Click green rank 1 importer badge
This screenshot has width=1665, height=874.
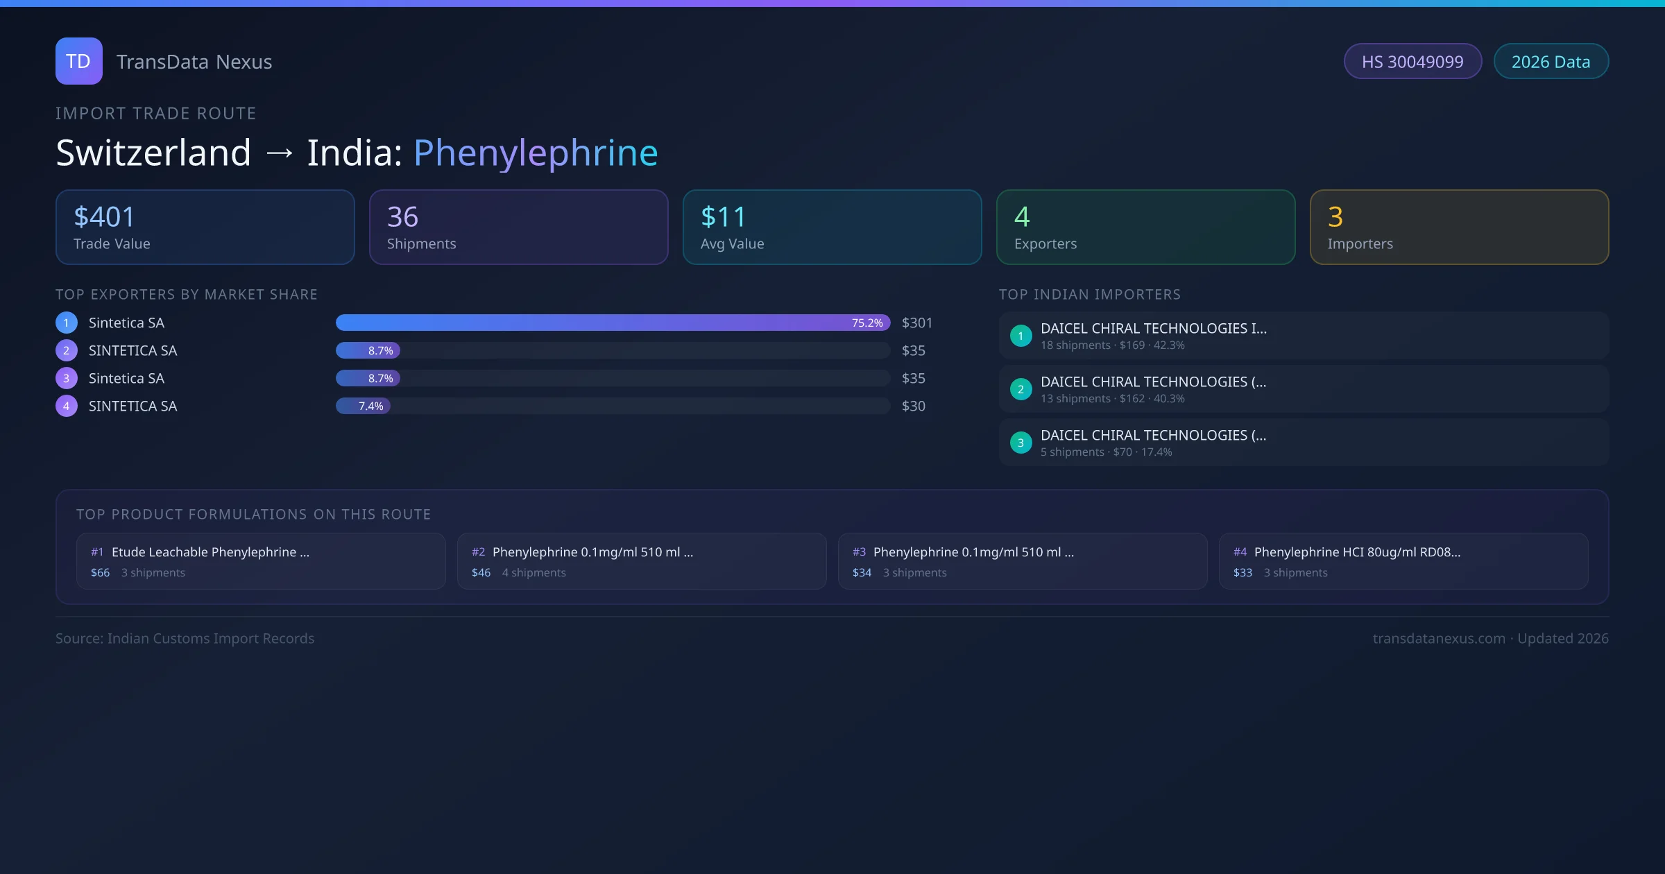pos(1021,336)
